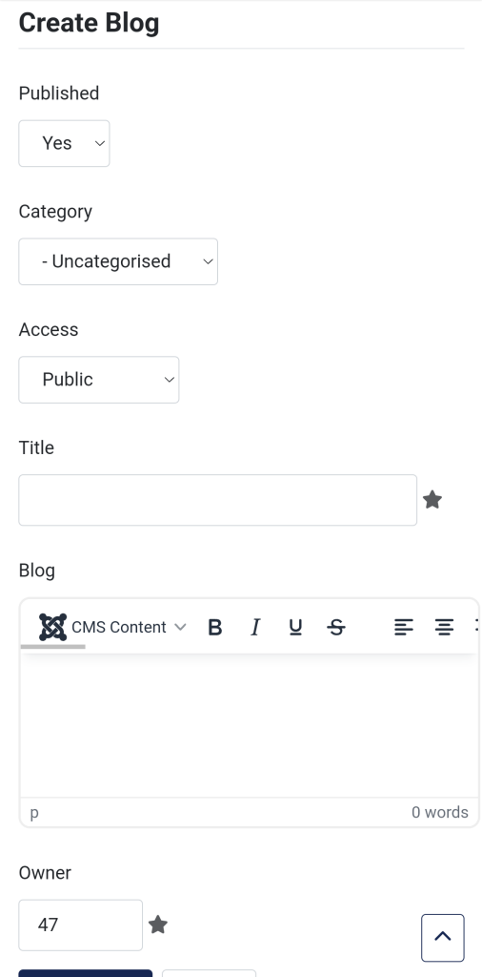This screenshot has height=977, width=482.
Task: Open the Published Yes dropdown
Action: pos(64,143)
